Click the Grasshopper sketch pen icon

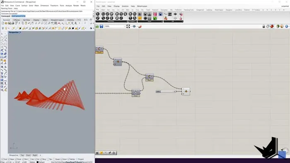click(x=140, y=26)
